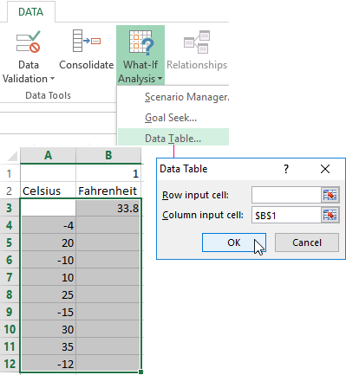Click cell A12 with value -12
This screenshot has height=375, width=346.
tap(48, 364)
